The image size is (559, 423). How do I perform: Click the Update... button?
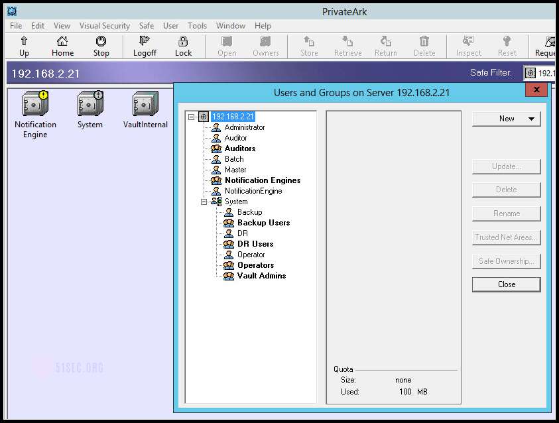506,166
